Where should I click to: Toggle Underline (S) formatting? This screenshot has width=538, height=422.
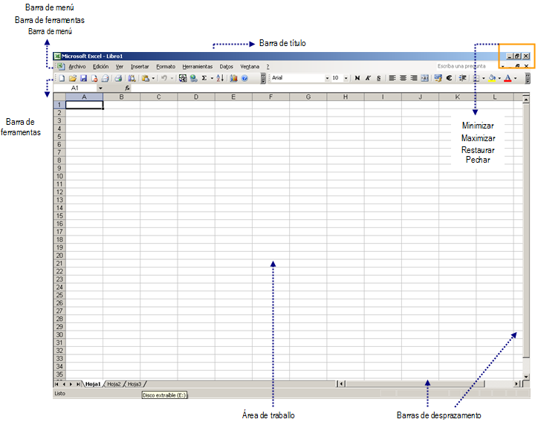click(x=378, y=77)
